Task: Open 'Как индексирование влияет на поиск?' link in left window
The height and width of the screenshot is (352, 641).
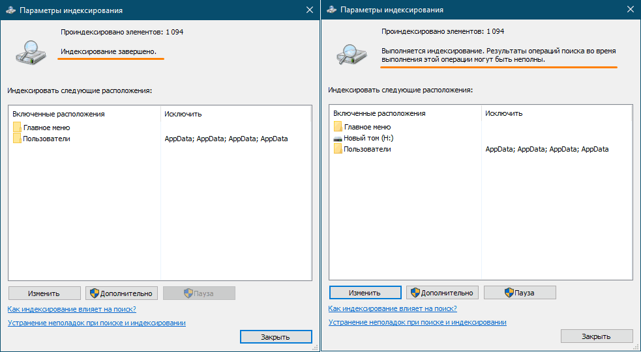Action: tap(72, 309)
